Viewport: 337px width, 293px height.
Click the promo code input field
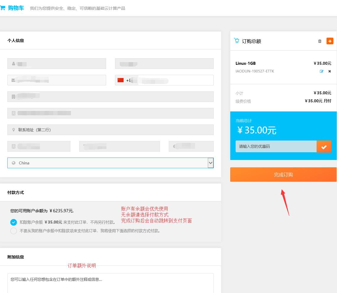click(276, 147)
